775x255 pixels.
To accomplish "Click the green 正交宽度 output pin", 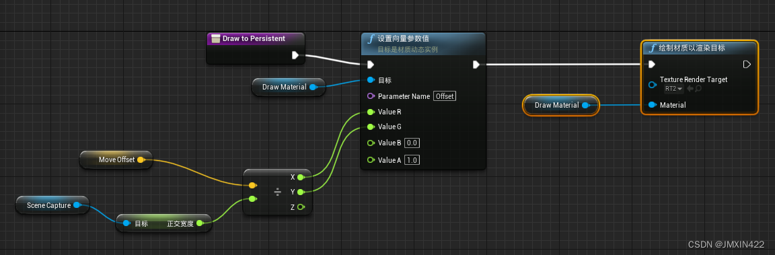I will pyautogui.click(x=200, y=223).
